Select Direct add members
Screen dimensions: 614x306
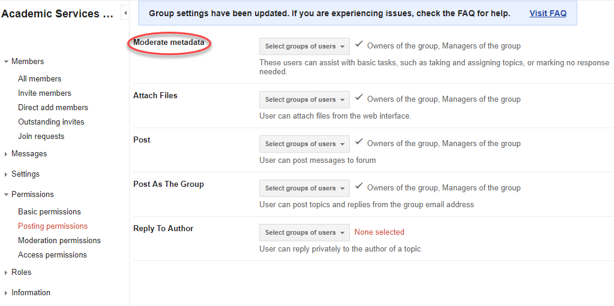(53, 108)
